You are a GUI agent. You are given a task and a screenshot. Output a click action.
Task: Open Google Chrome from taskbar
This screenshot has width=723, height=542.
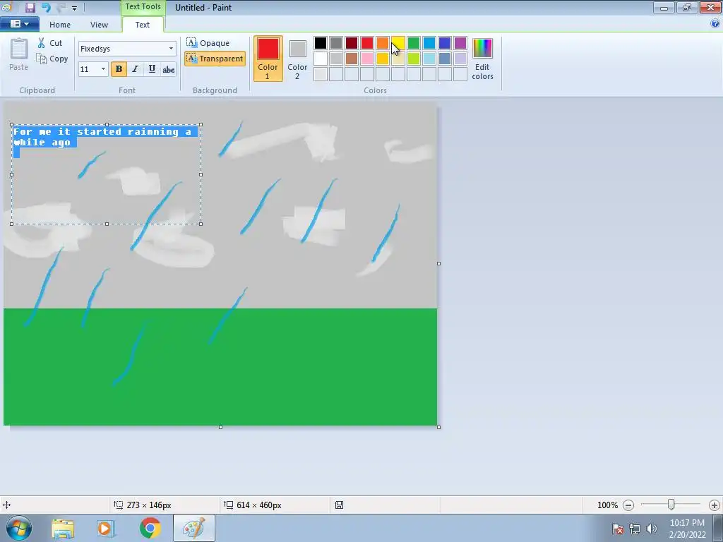pos(150,528)
